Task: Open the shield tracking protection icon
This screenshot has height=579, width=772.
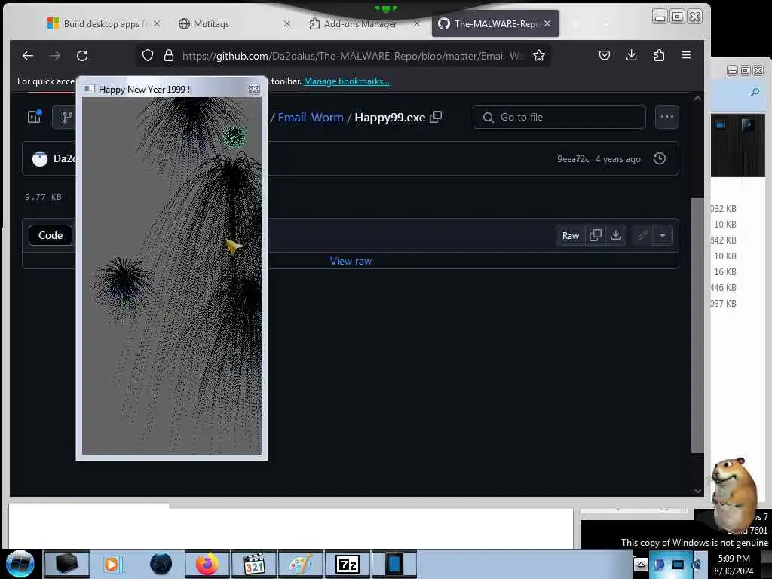Action: [148, 56]
